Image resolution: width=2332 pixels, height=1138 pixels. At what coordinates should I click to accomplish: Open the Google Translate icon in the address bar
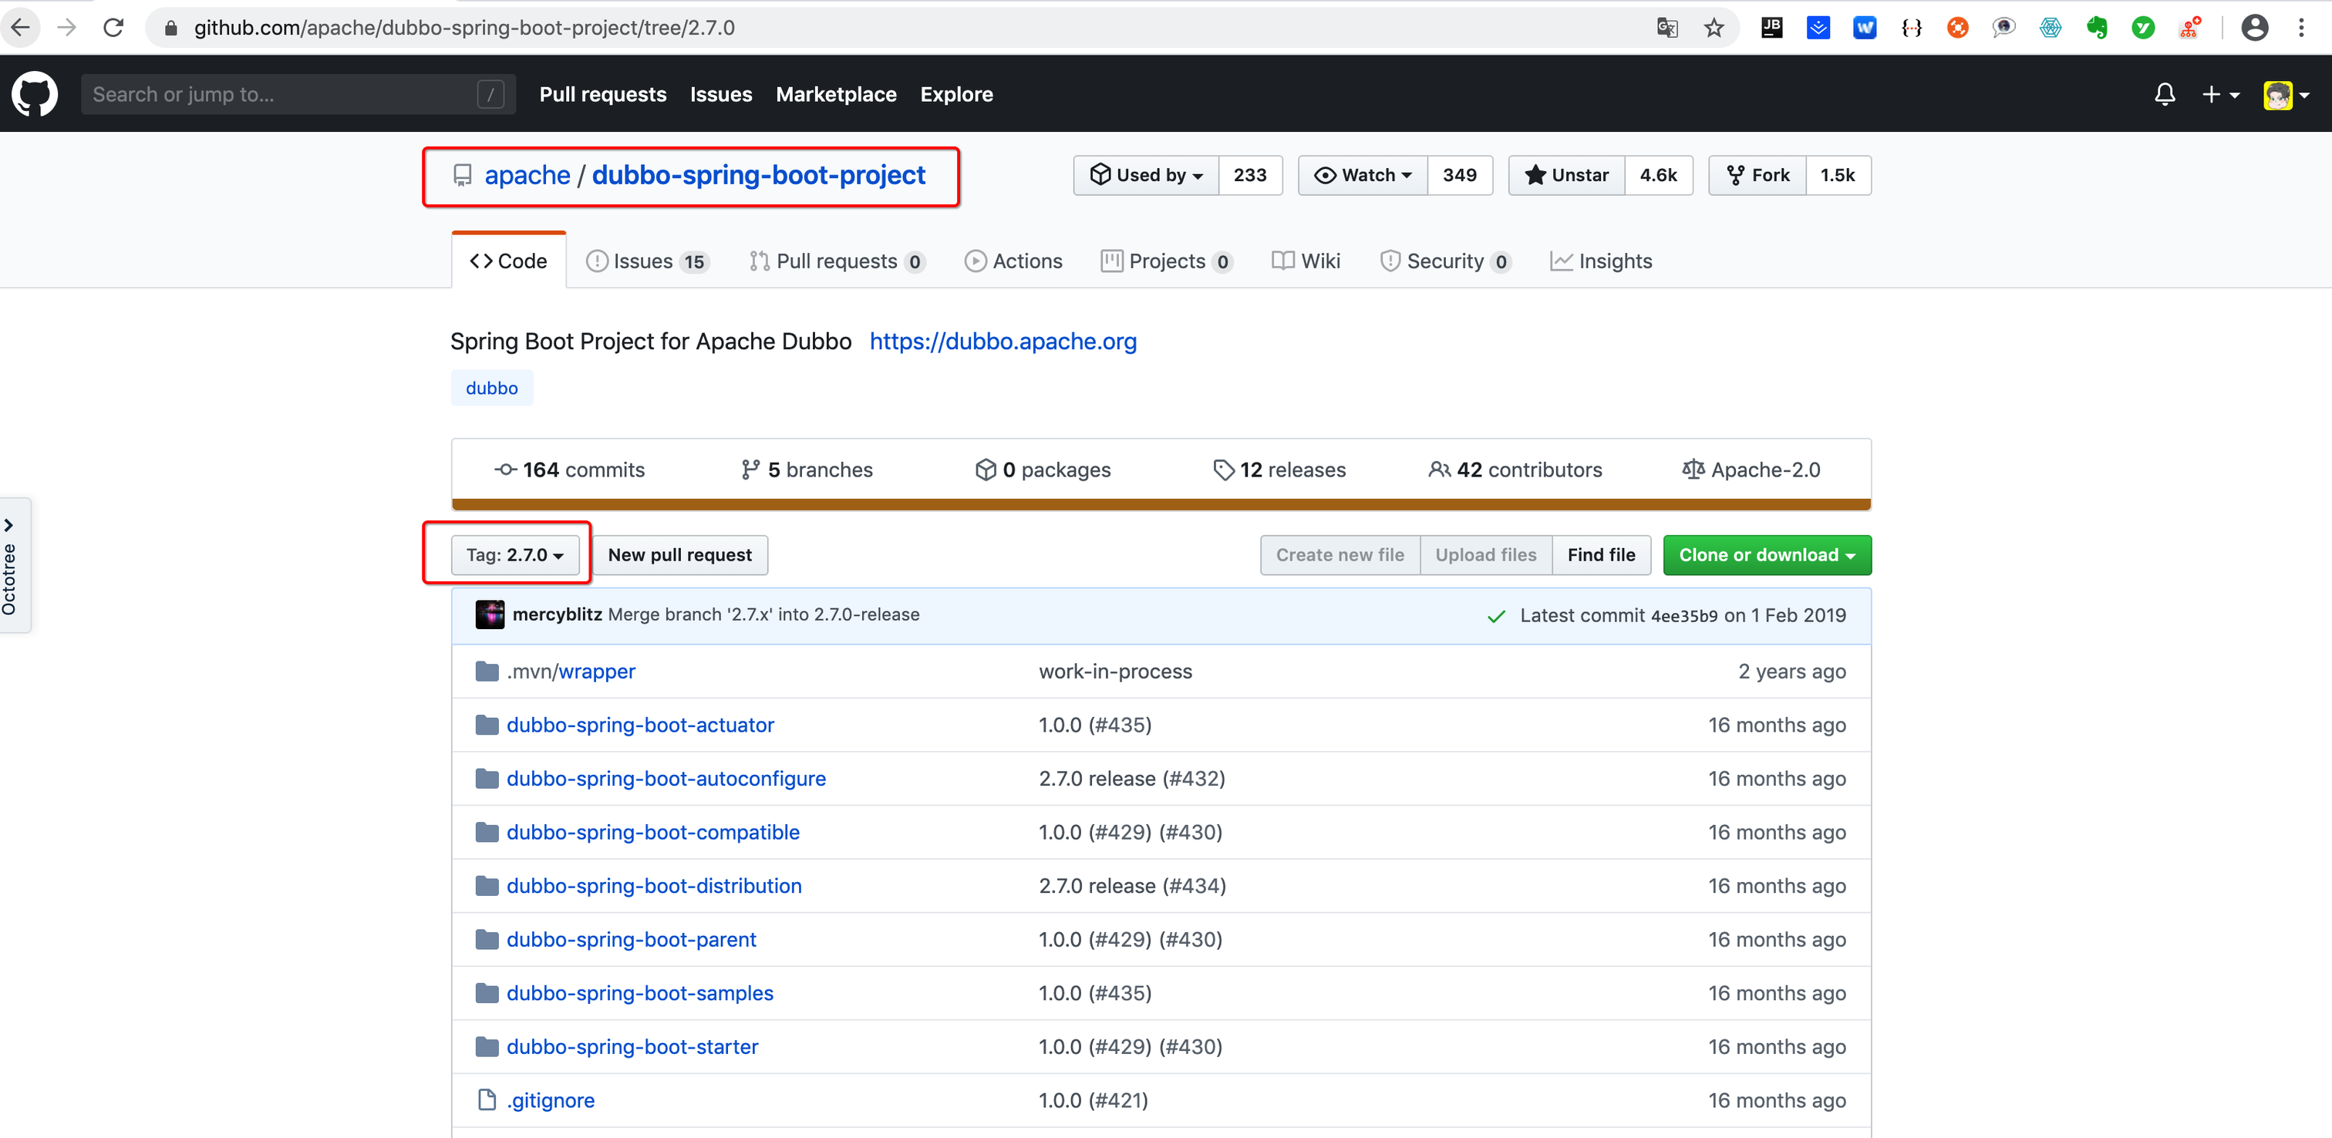coord(1666,28)
